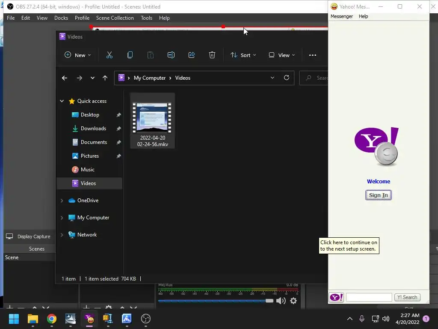This screenshot has height=329, width=438.
Task: Expand the OneDrive tree node
Action: click(x=62, y=200)
